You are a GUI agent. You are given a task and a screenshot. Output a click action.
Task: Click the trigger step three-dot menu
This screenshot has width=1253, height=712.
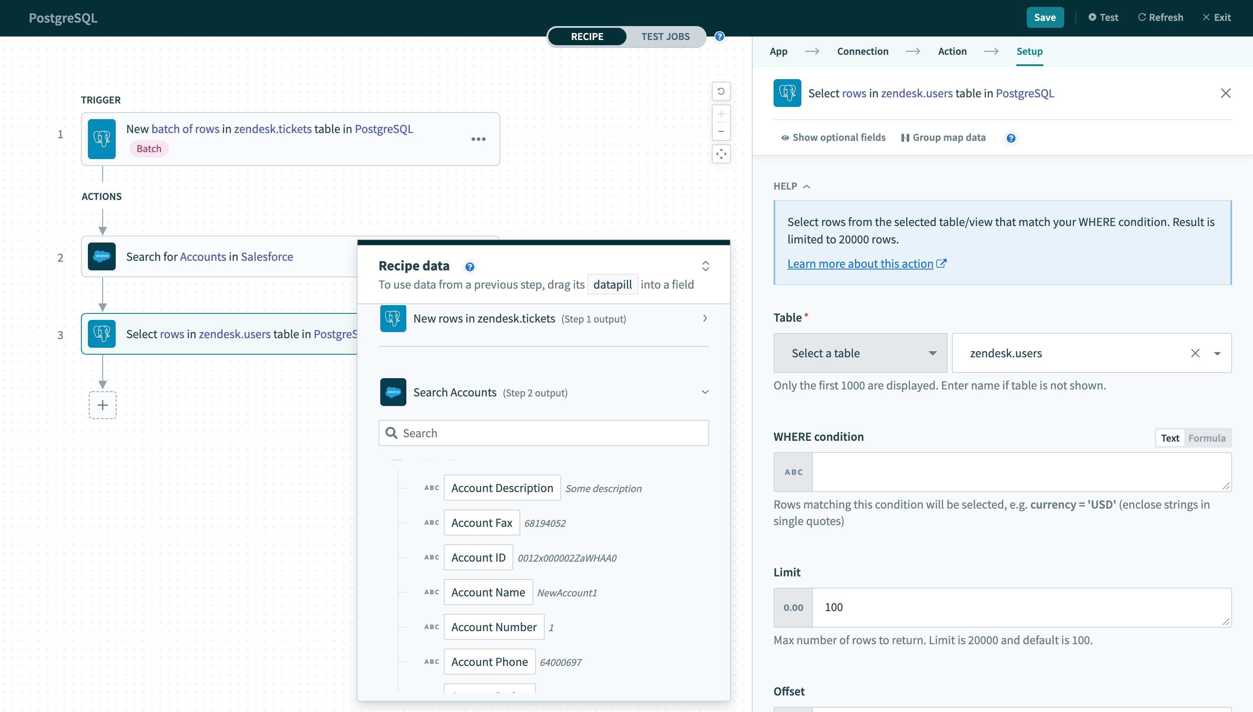tap(478, 140)
